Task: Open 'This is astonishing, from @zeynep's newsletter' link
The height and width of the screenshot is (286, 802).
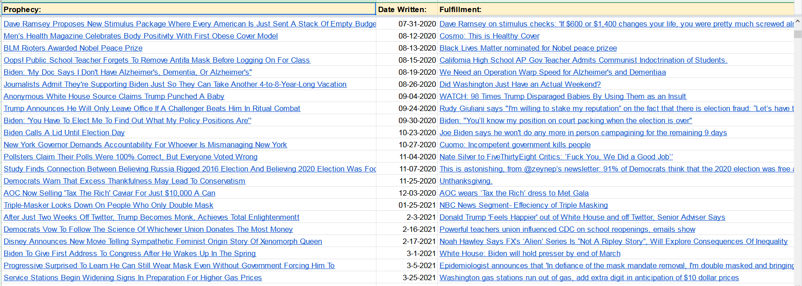Action: (616, 169)
